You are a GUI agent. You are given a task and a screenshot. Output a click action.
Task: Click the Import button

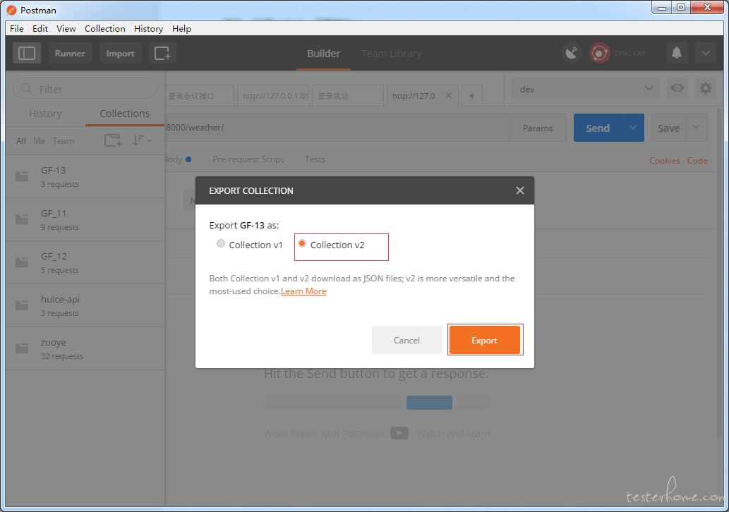coord(121,54)
